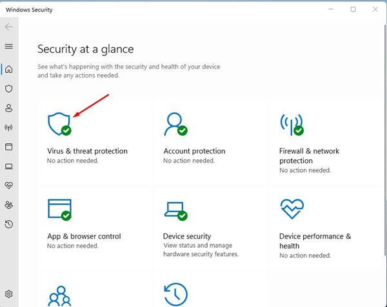Viewport: 387px width, 307px height.
Task: Open Settings gear in the sidebar
Action: (x=9, y=294)
